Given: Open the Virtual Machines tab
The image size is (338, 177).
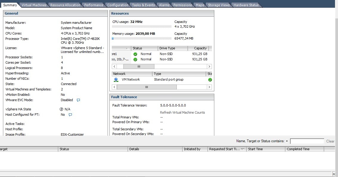Looking at the screenshot, I should pyautogui.click(x=34, y=5).
